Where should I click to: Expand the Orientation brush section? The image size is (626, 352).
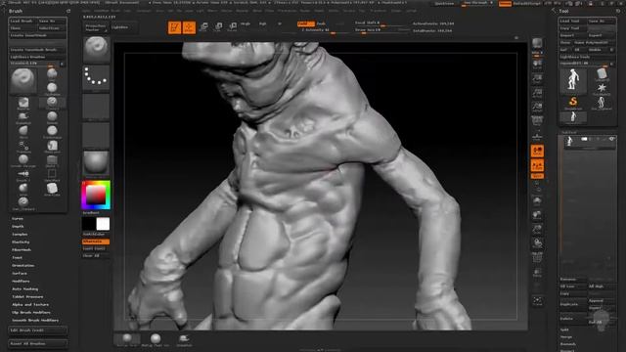[x=23, y=265]
